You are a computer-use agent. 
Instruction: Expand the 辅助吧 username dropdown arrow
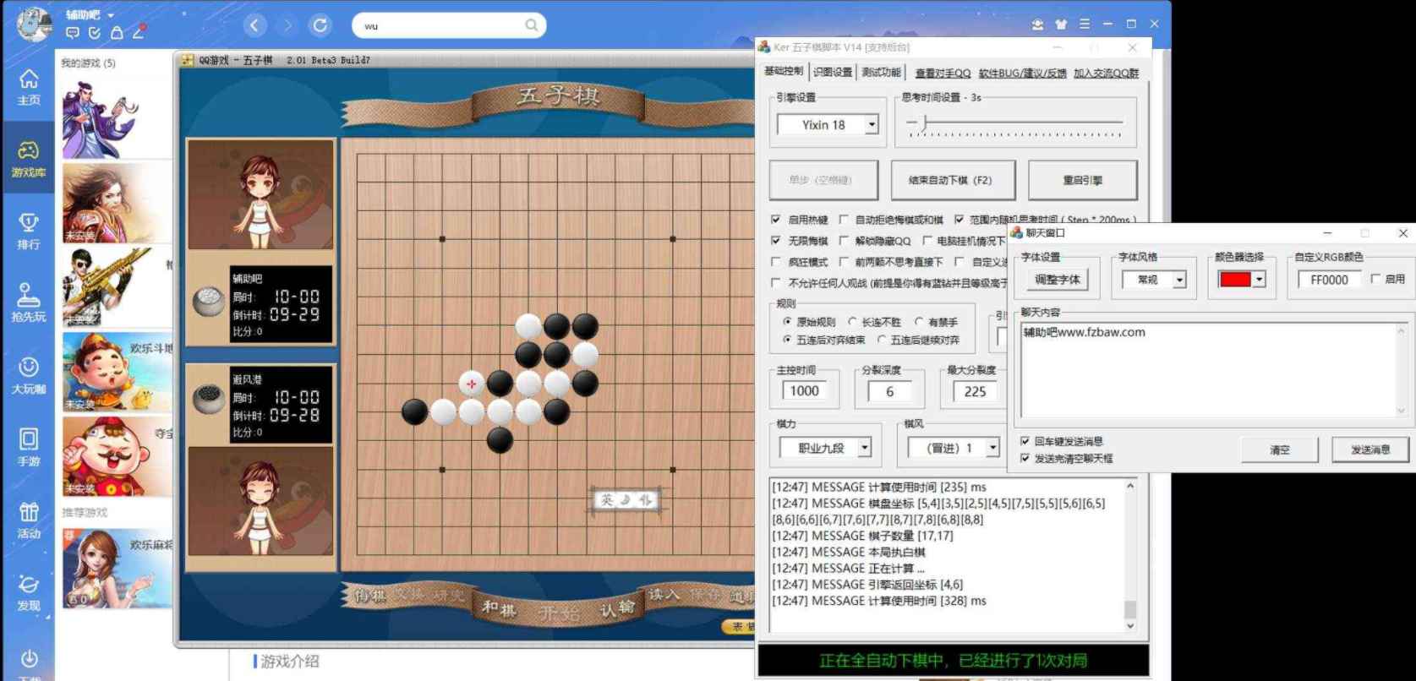(x=111, y=15)
